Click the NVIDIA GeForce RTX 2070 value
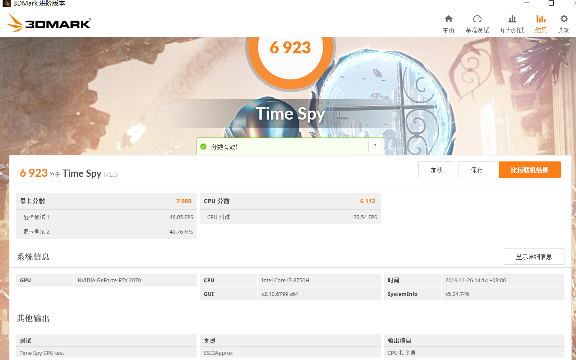 109,281
